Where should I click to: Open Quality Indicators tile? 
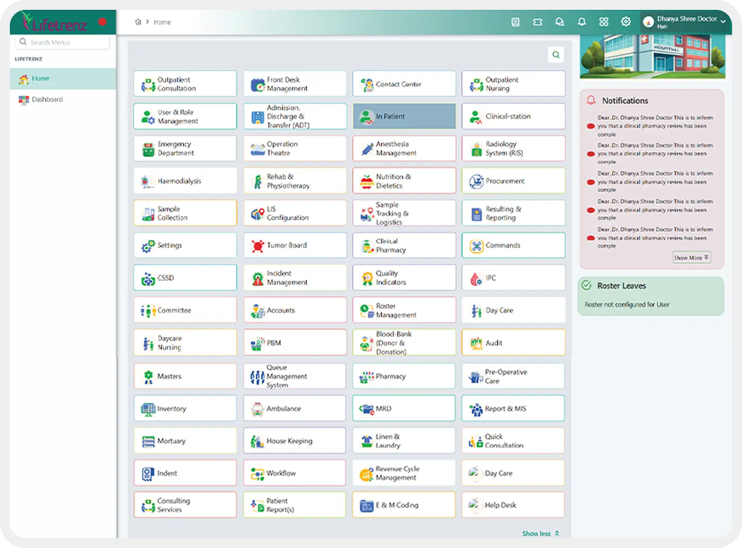(x=404, y=277)
